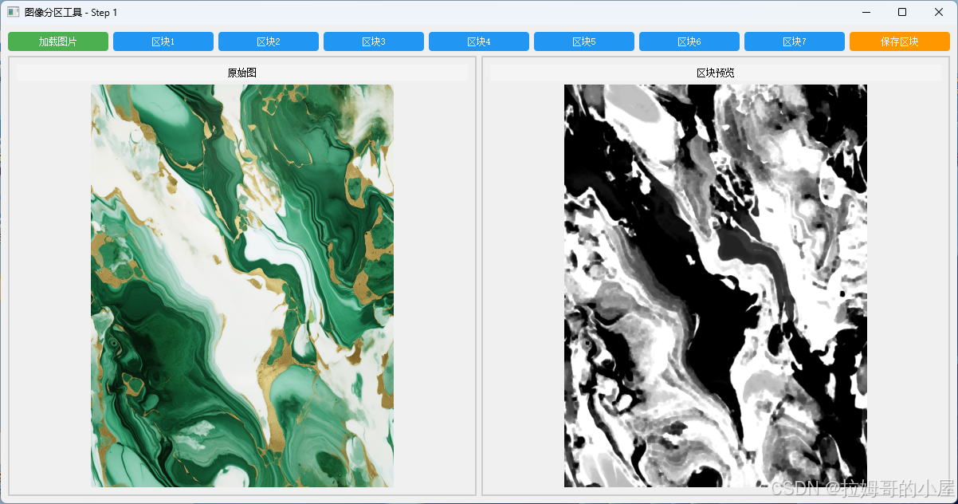
Task: Show 区块7 preview
Action: 795,41
